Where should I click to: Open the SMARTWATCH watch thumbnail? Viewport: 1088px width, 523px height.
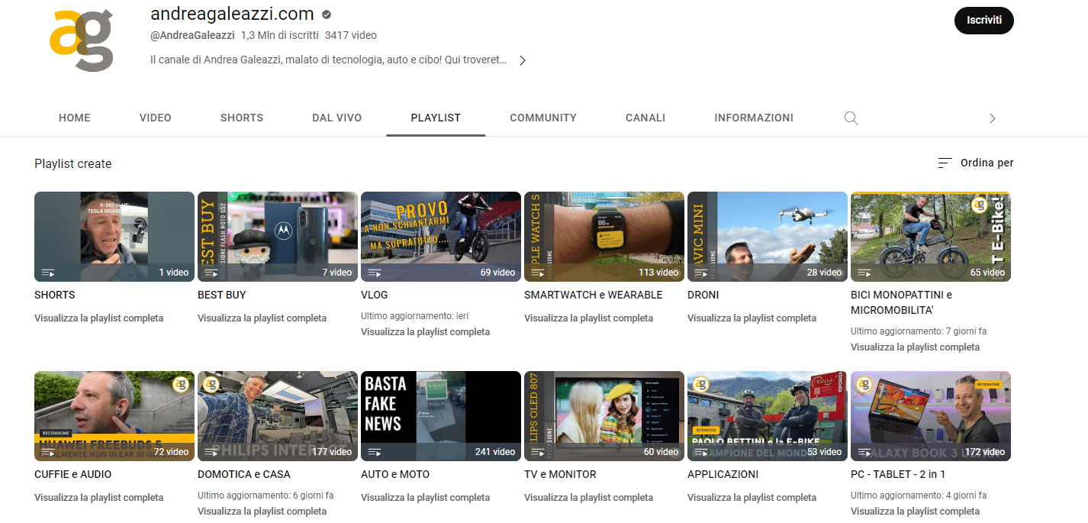click(x=604, y=237)
